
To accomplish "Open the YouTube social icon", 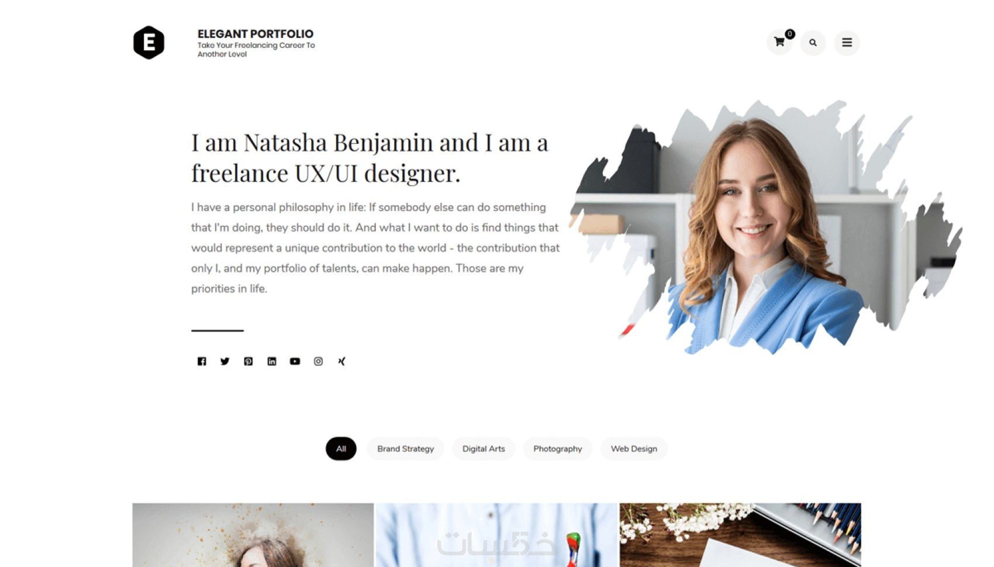I will 295,361.
